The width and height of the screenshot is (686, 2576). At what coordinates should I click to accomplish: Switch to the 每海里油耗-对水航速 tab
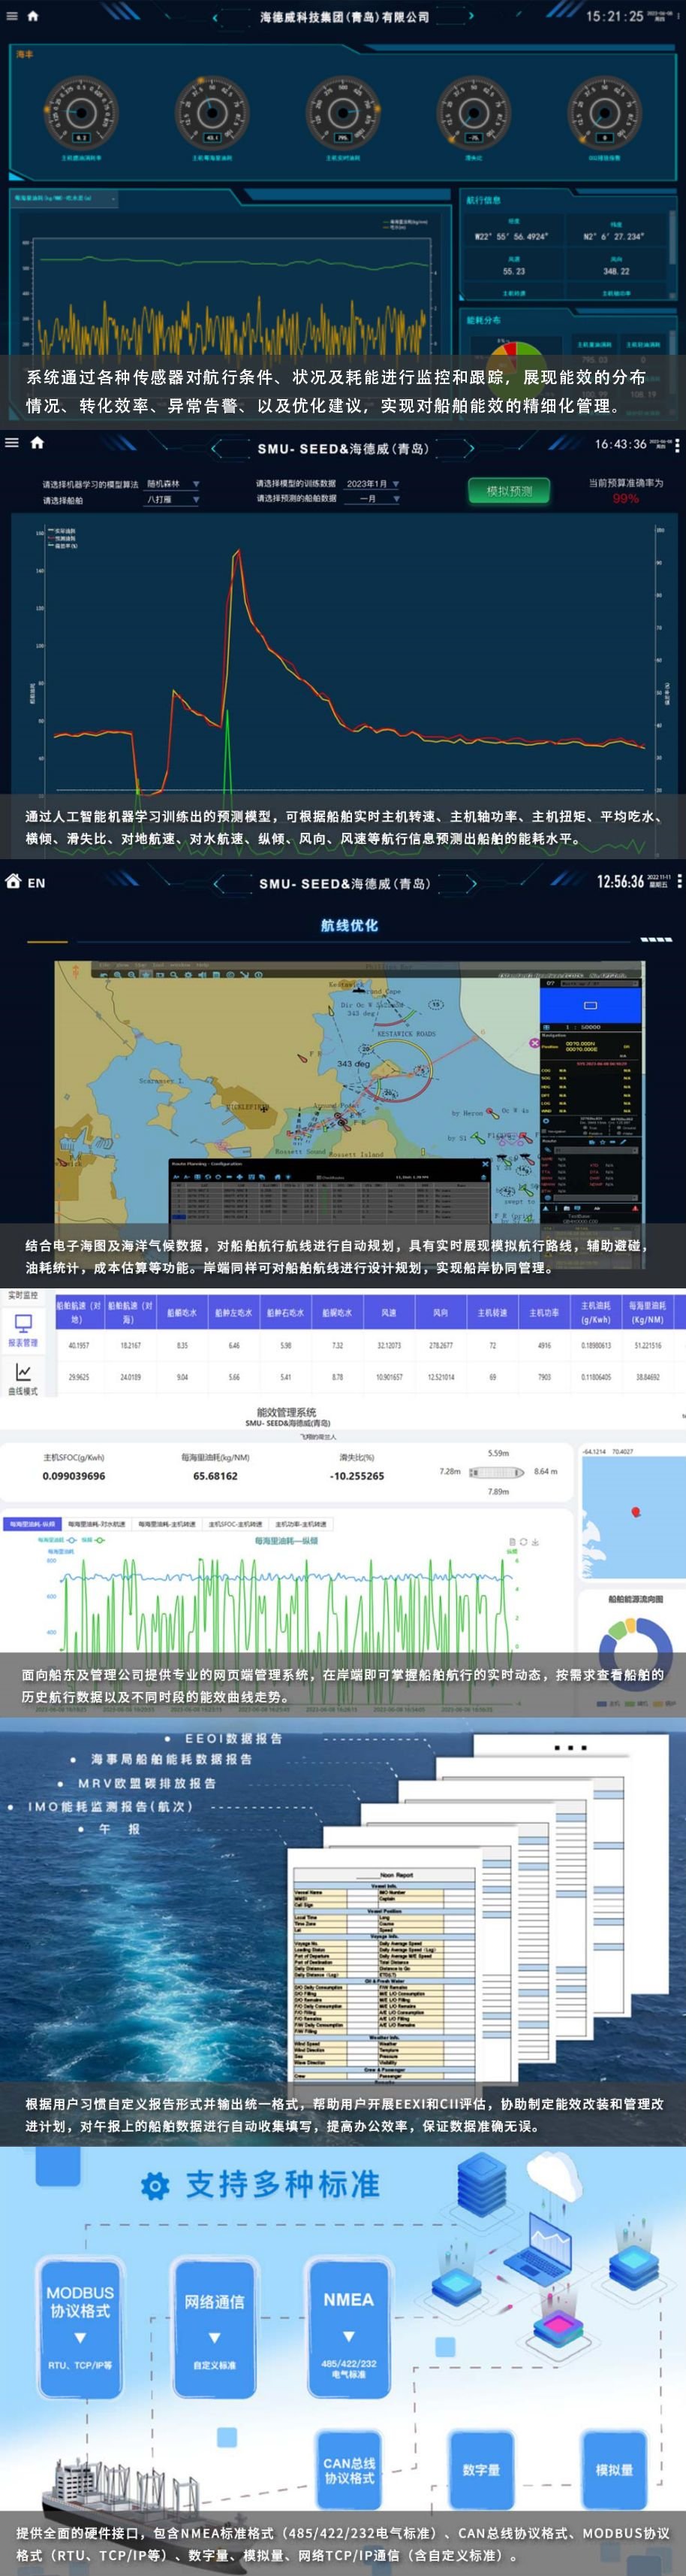click(x=97, y=1524)
